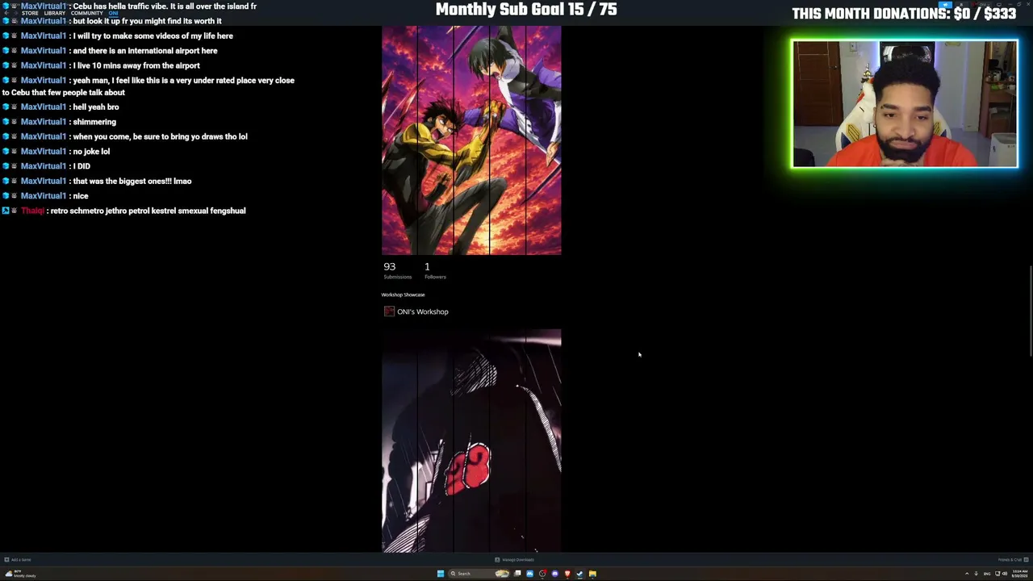1033x581 pixels.
Task: View the 1 Followers count
Action: coord(435,270)
